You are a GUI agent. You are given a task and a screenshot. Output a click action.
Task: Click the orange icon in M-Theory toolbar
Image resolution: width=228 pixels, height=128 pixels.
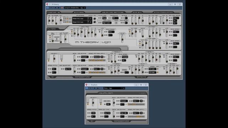tap(62, 8)
